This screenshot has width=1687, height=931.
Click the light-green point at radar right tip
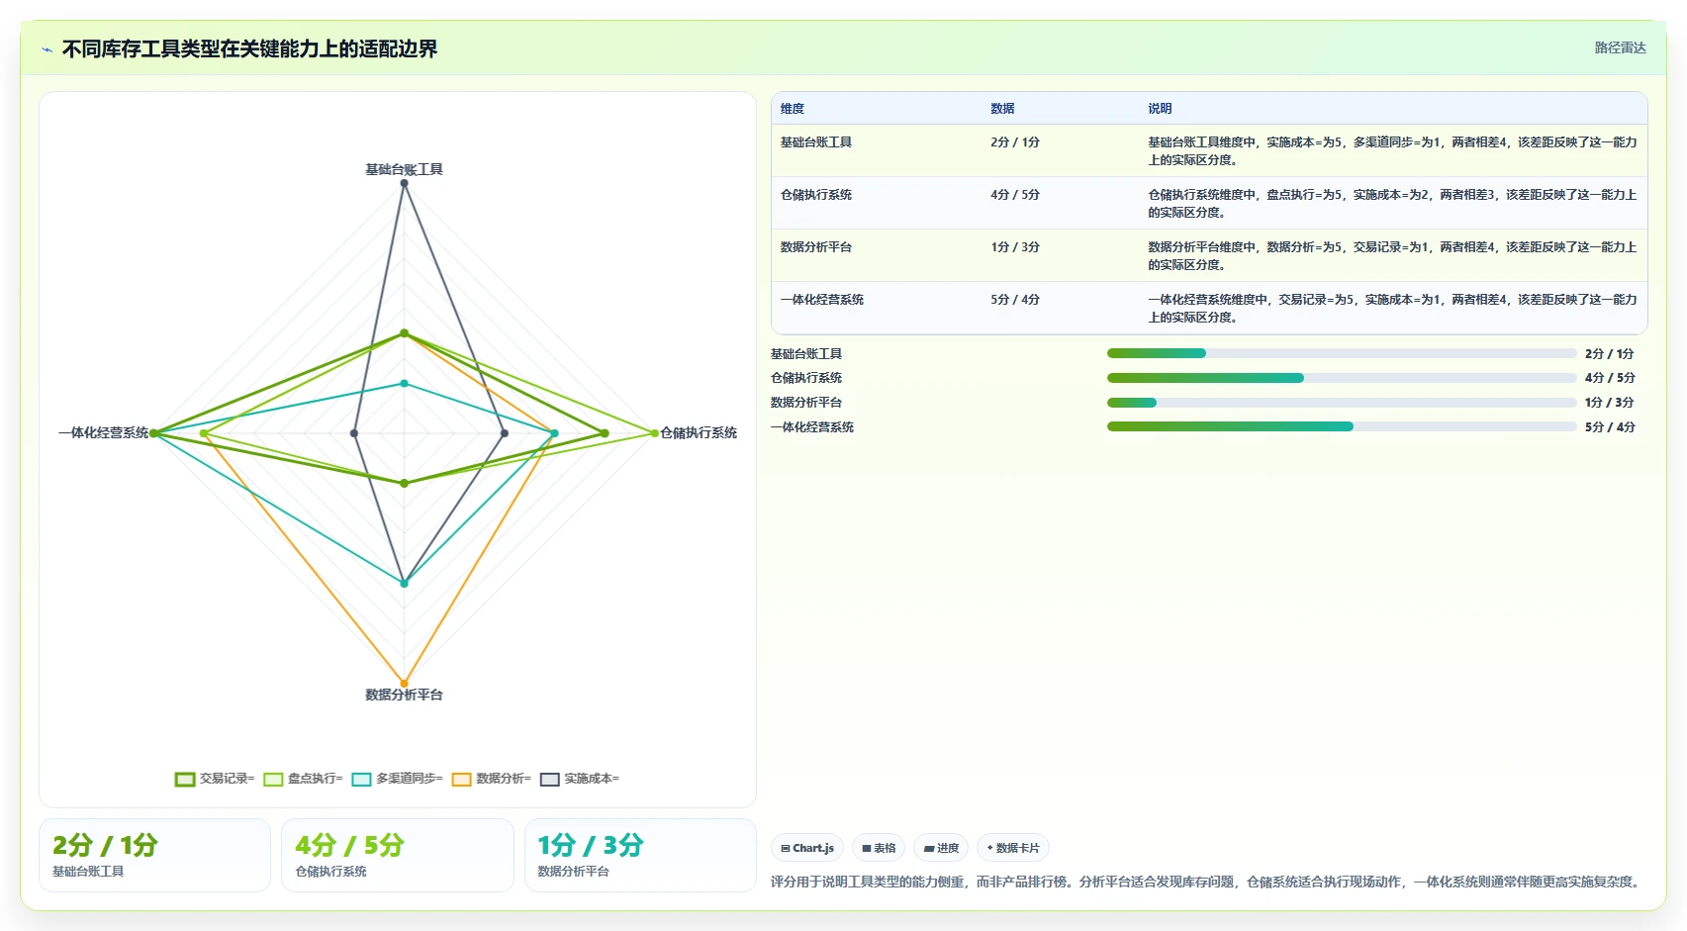click(x=654, y=432)
